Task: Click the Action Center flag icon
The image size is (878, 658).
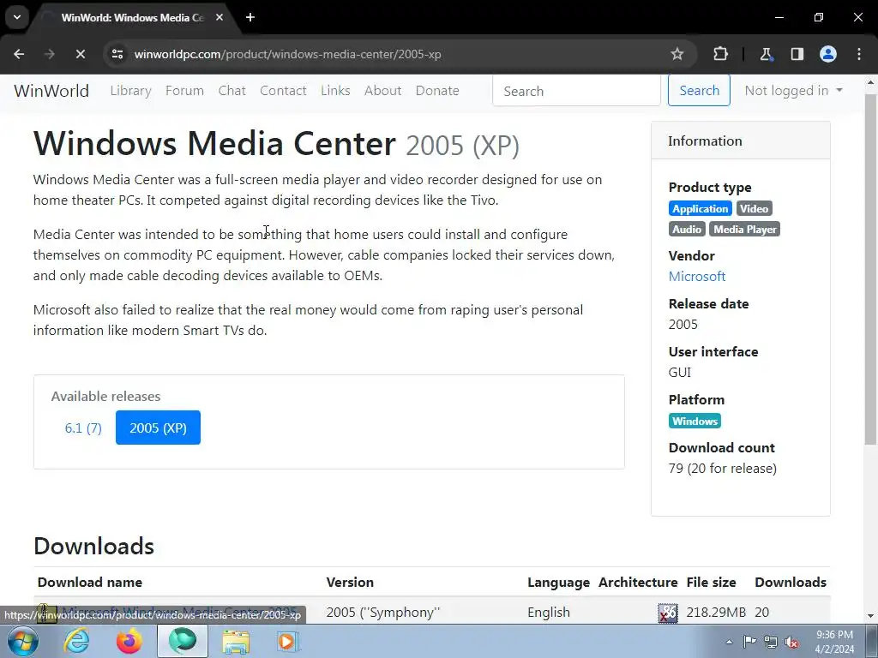Action: tap(749, 642)
